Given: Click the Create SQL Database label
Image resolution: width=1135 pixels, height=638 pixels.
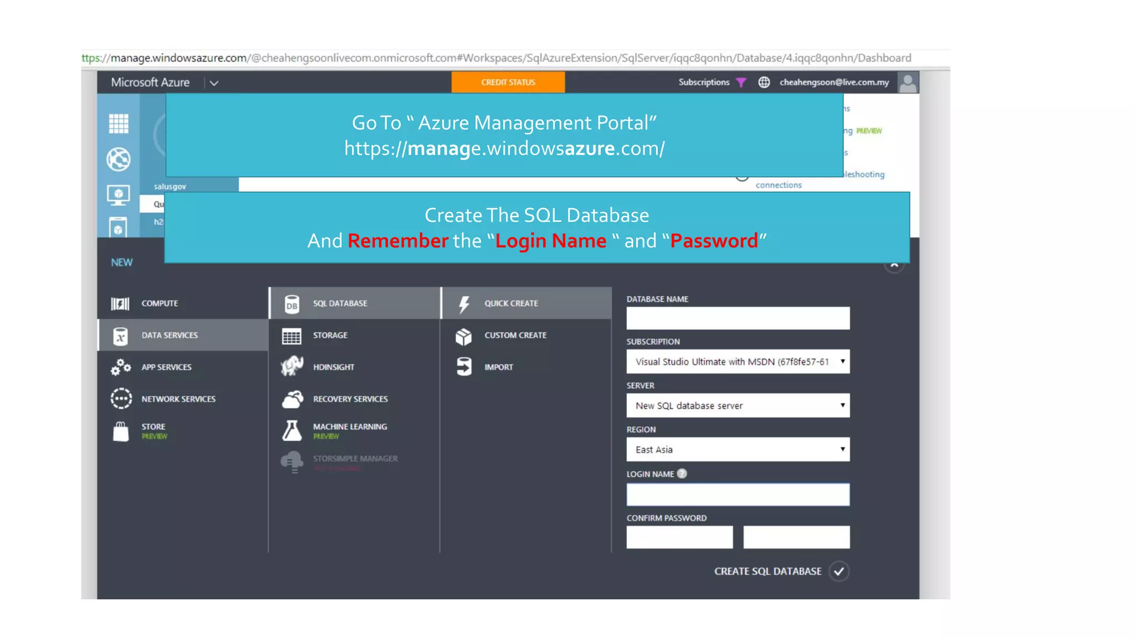Looking at the screenshot, I should click(768, 572).
